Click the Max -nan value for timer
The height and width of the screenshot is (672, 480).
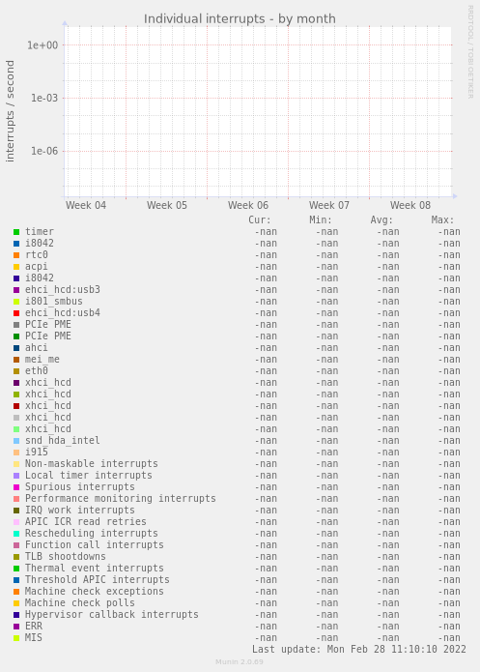pos(449,232)
